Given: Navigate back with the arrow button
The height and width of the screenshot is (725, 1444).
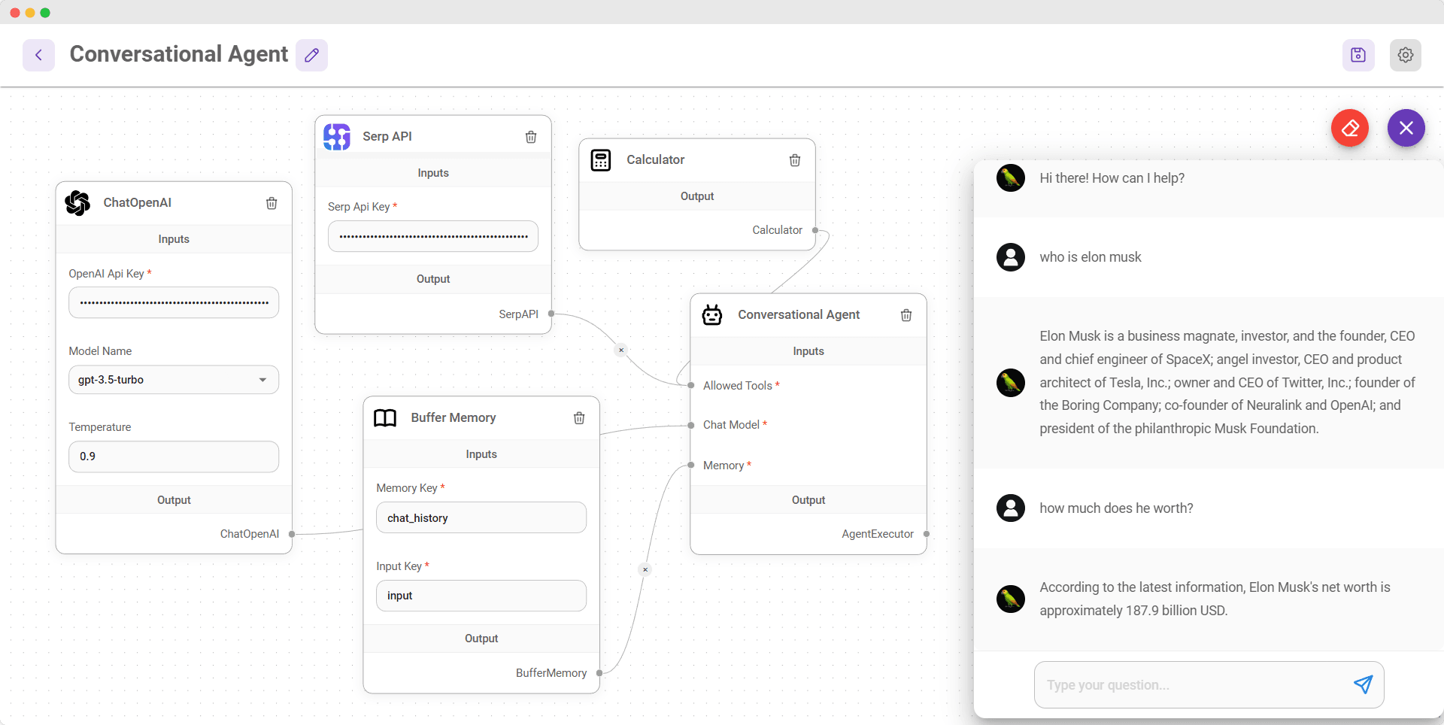Looking at the screenshot, I should tap(38, 55).
